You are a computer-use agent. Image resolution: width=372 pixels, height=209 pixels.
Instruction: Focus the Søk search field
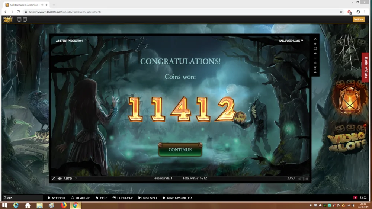point(23,197)
